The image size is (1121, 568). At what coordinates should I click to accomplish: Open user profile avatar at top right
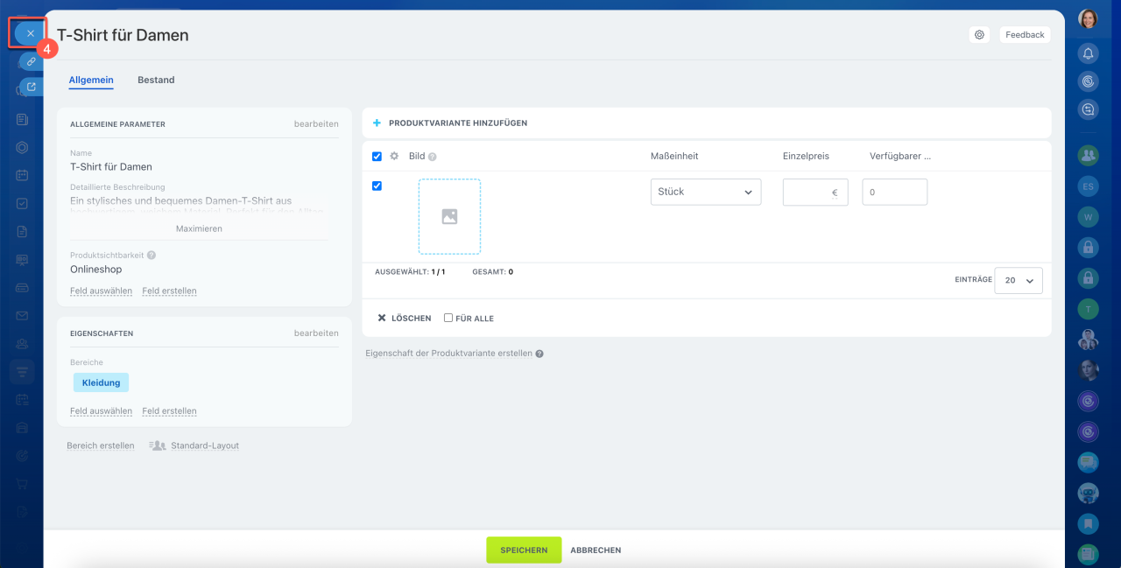(x=1088, y=18)
